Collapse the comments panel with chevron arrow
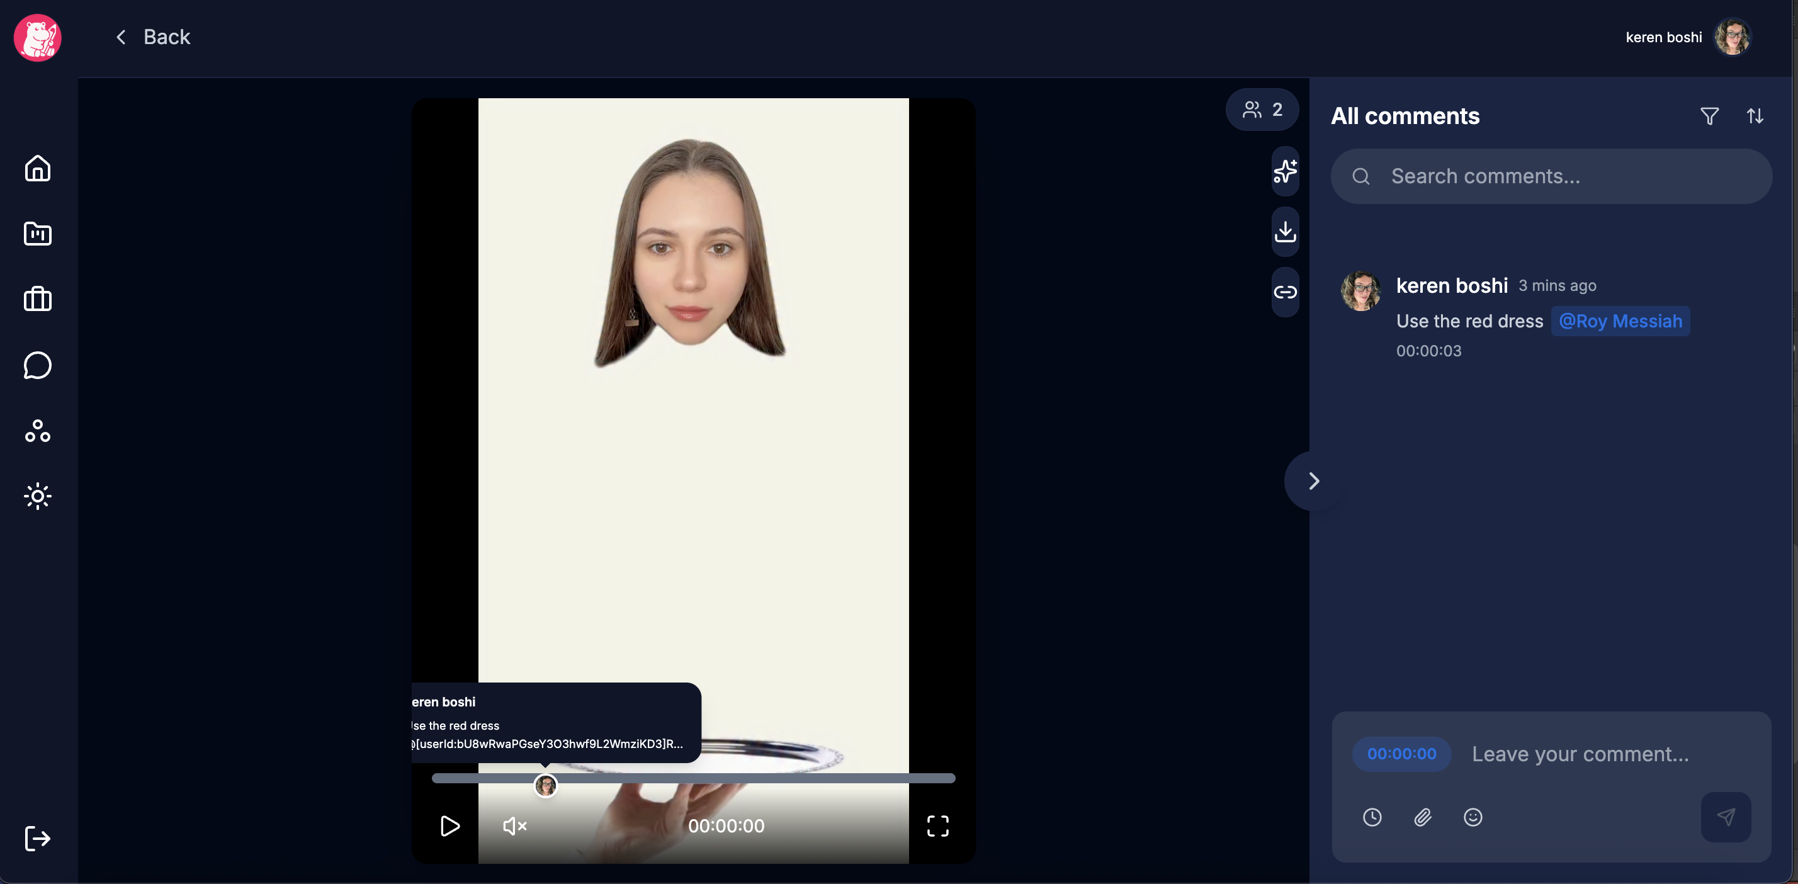 pyautogui.click(x=1314, y=481)
